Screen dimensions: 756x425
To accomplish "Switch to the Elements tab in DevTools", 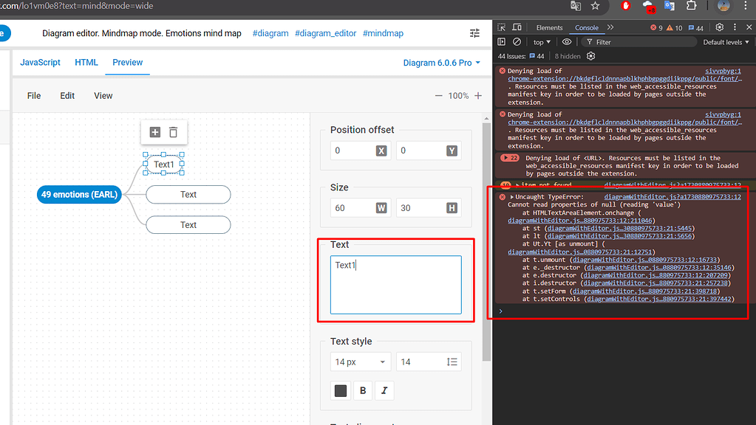I will [550, 27].
